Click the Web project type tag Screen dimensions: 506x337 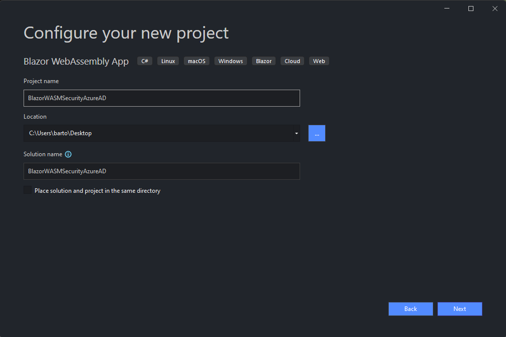pyautogui.click(x=319, y=61)
